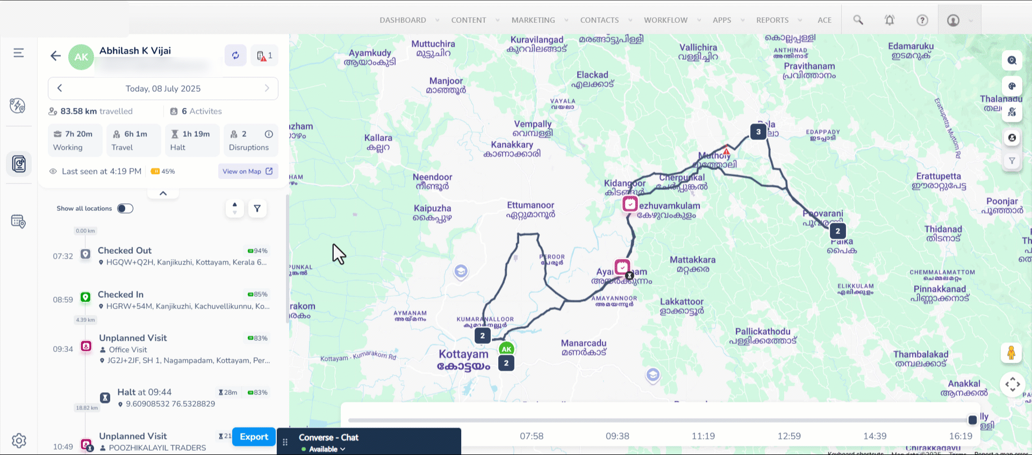Expand the DASHBOARD menu arrow
This screenshot has width=1032, height=455.
point(438,20)
